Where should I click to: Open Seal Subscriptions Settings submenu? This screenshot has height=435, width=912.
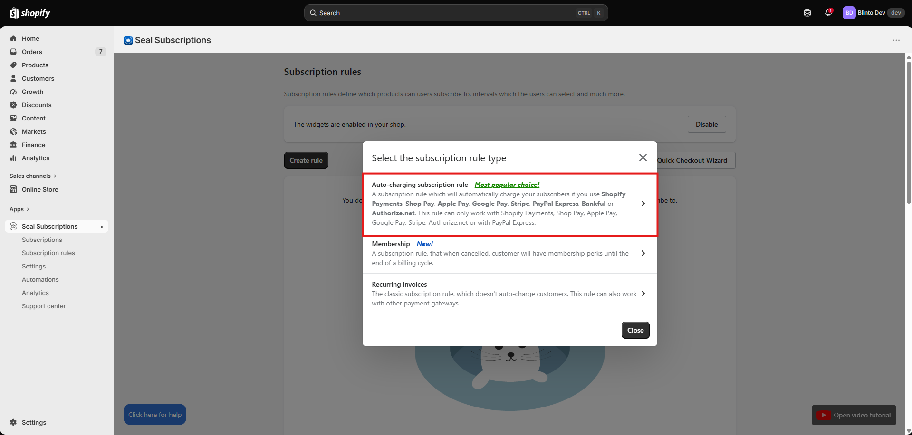[x=34, y=266]
